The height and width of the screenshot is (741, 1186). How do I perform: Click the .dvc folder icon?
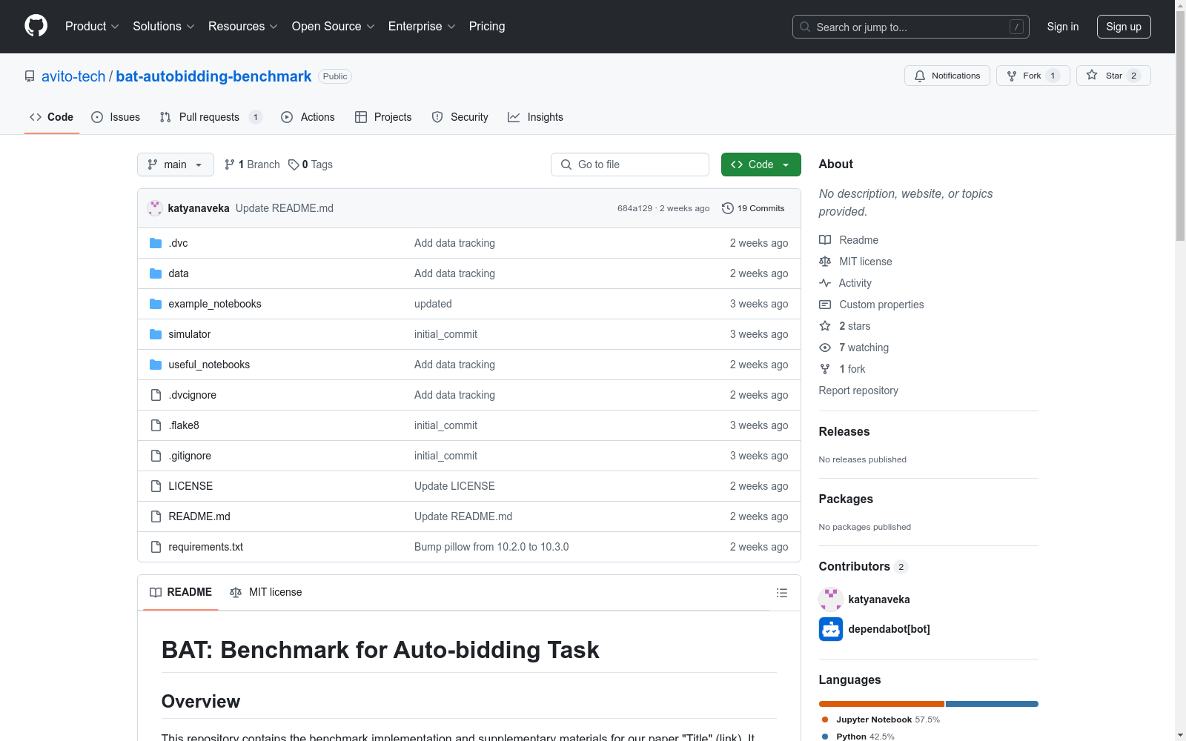(156, 243)
